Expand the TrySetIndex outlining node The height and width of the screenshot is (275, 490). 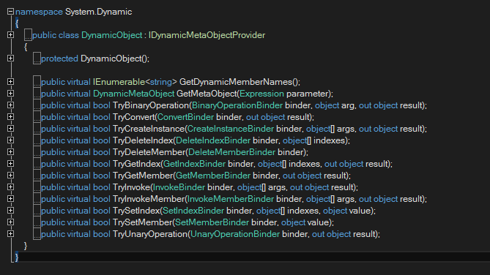click(x=11, y=211)
